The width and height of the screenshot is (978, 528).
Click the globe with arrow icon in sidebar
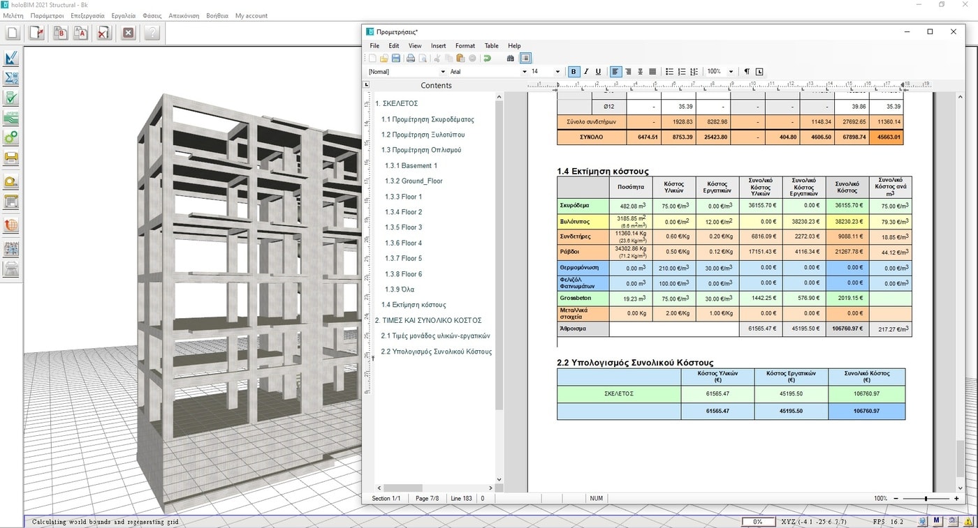[x=11, y=225]
